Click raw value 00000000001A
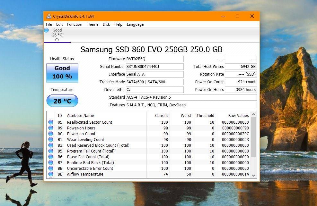 pyautogui.click(x=235, y=174)
